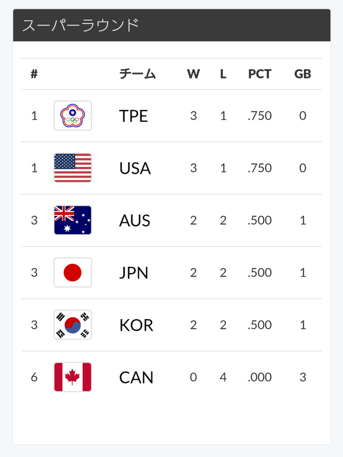This screenshot has height=457, width=343.
Task: Click the USA flag icon
Action: coord(73,168)
